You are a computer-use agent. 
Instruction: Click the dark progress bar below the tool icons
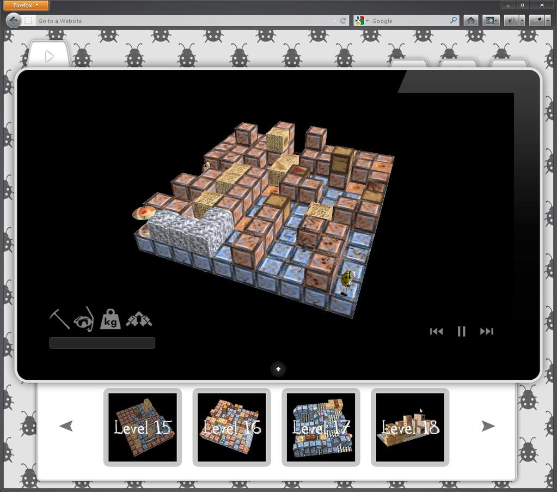[102, 343]
